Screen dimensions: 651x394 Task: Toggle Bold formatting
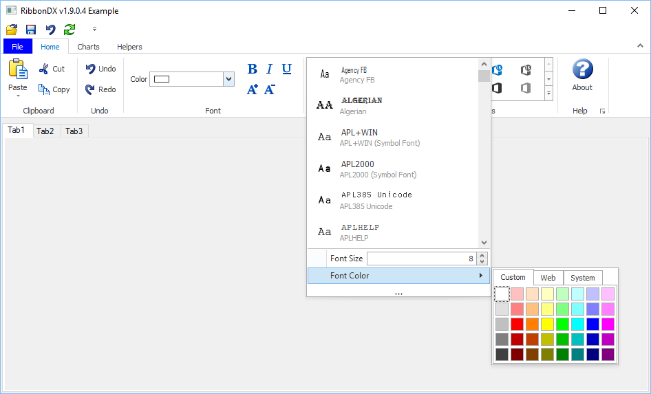(252, 69)
